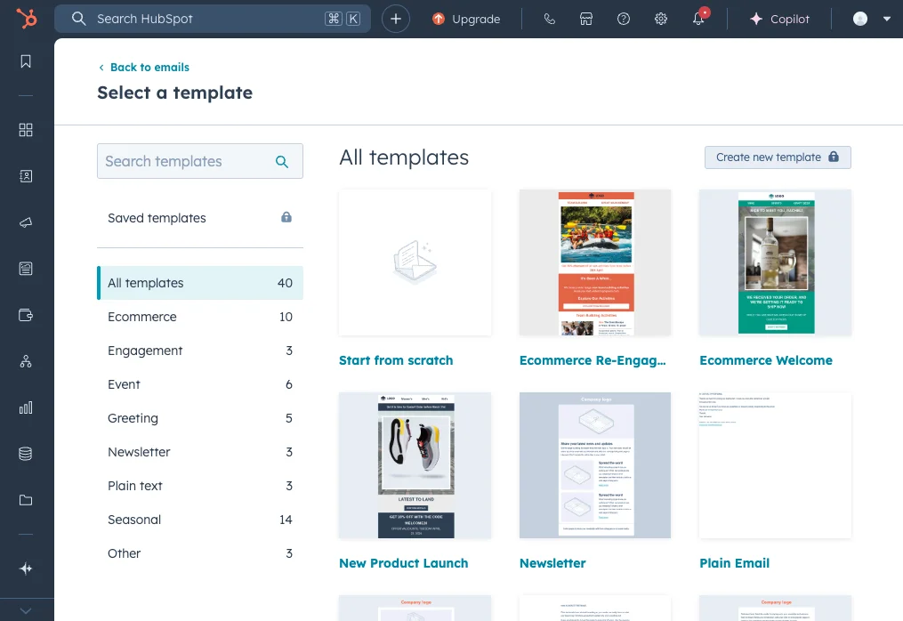Click the Plain Email title link
The height and width of the screenshot is (621, 903).
click(x=735, y=563)
